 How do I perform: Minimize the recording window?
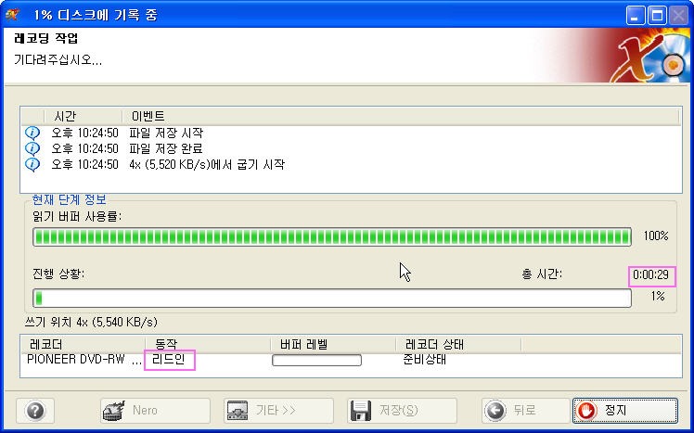tap(636, 16)
